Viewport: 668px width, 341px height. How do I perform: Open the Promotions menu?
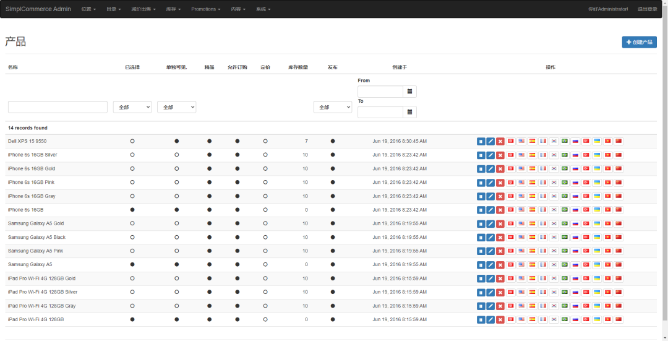coord(205,9)
